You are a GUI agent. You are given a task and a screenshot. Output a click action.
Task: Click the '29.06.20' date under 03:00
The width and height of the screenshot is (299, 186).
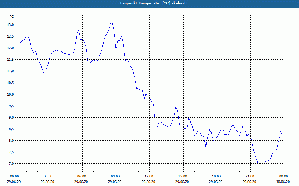click(47, 182)
